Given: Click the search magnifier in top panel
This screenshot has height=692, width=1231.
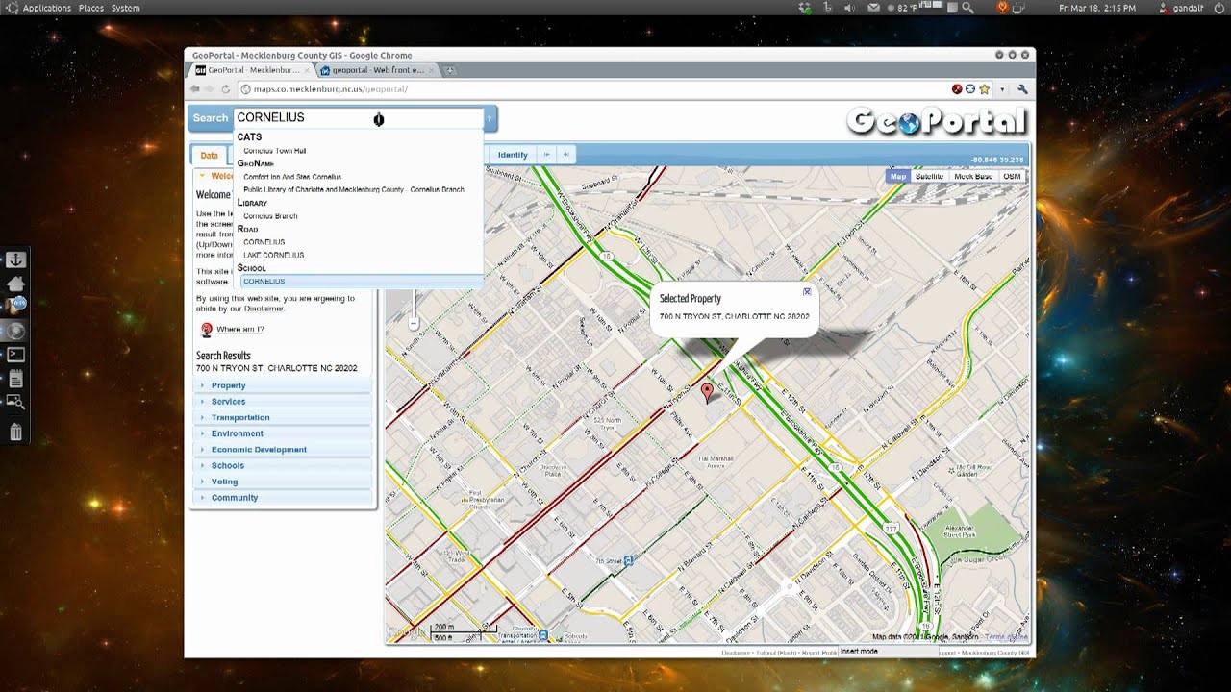Looking at the screenshot, I should pos(968,8).
